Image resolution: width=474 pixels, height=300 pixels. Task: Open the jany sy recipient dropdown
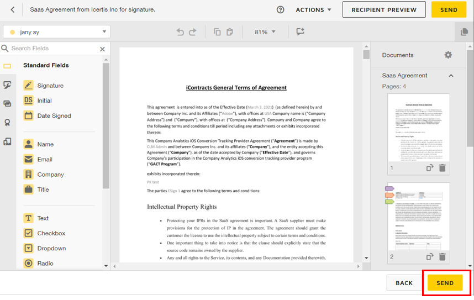point(56,31)
